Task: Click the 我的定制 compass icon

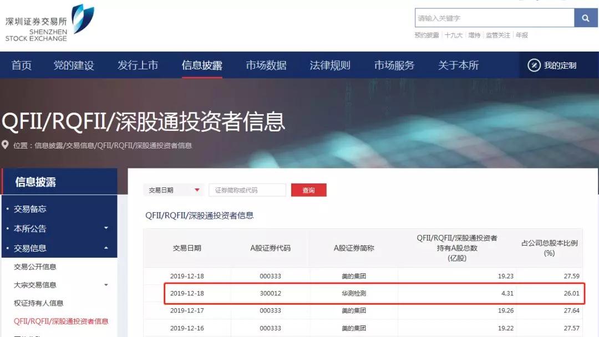Action: click(534, 65)
